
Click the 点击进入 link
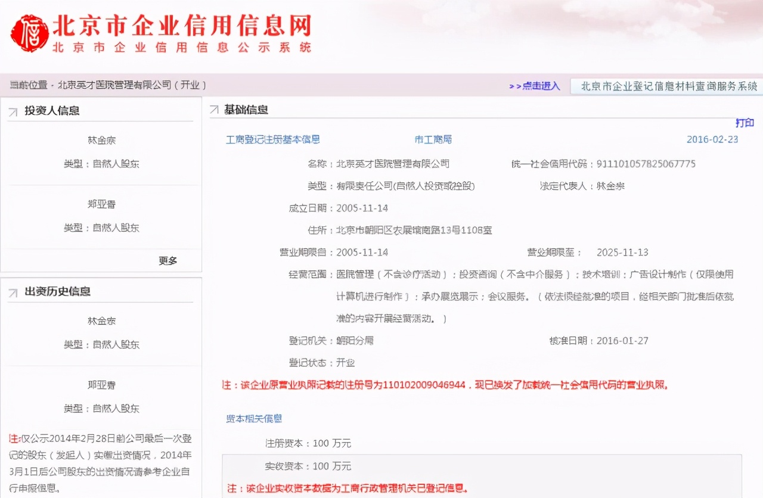pos(541,86)
